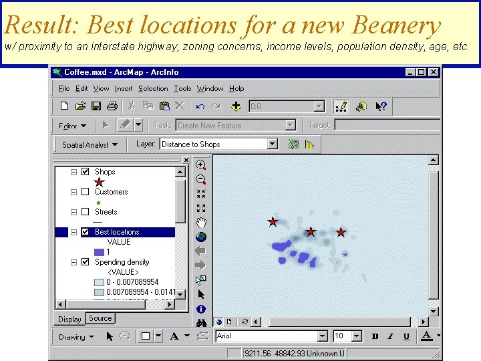The image size is (481, 361).
Task: Open the Drawing dropdown menu
Action: 76,337
